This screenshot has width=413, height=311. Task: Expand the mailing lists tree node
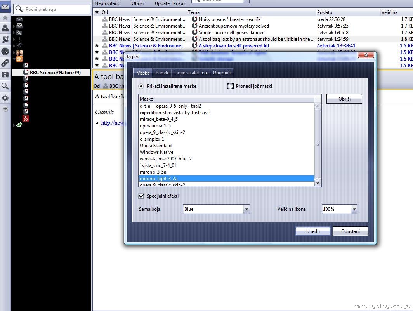pyautogui.click(x=14, y=52)
